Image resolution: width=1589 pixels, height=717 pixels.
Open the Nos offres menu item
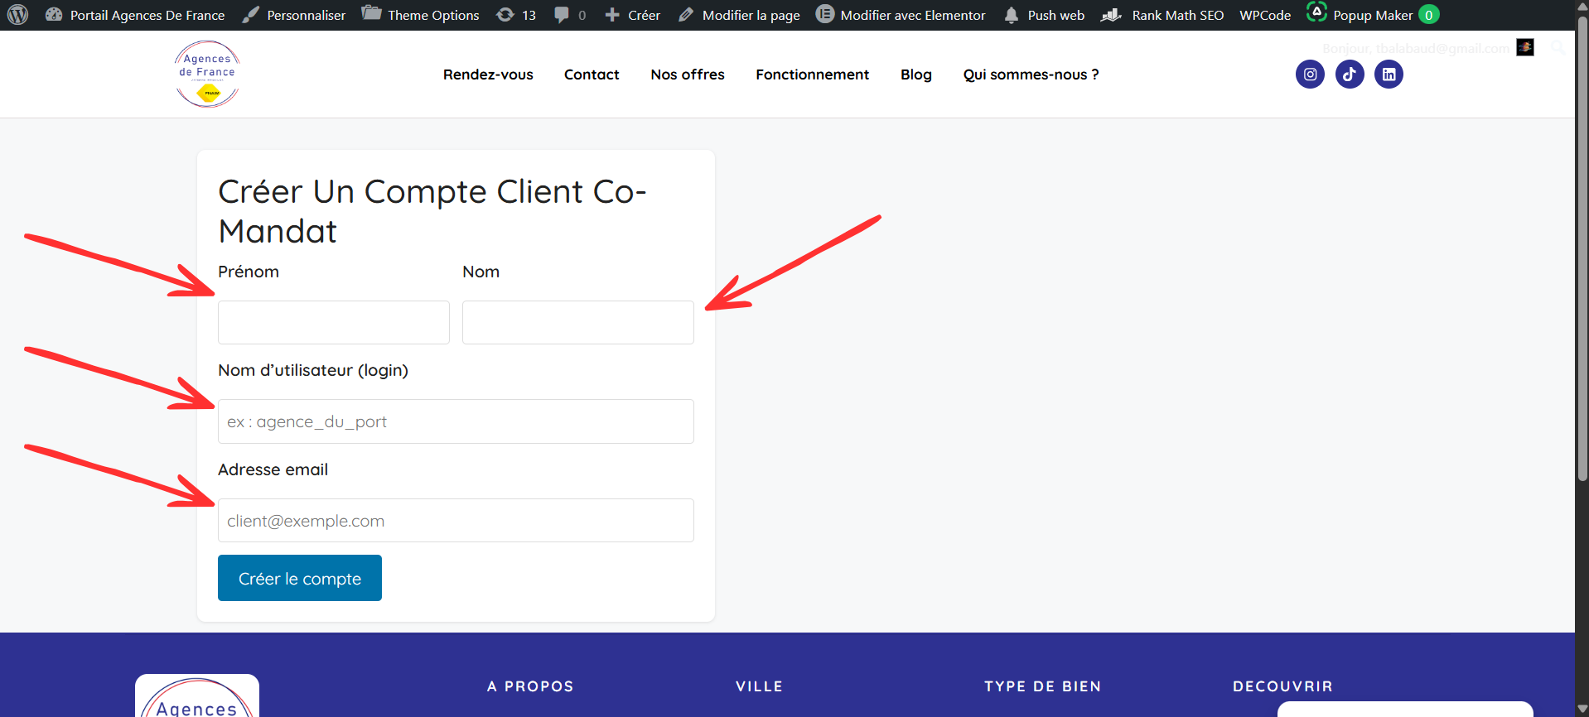click(688, 75)
